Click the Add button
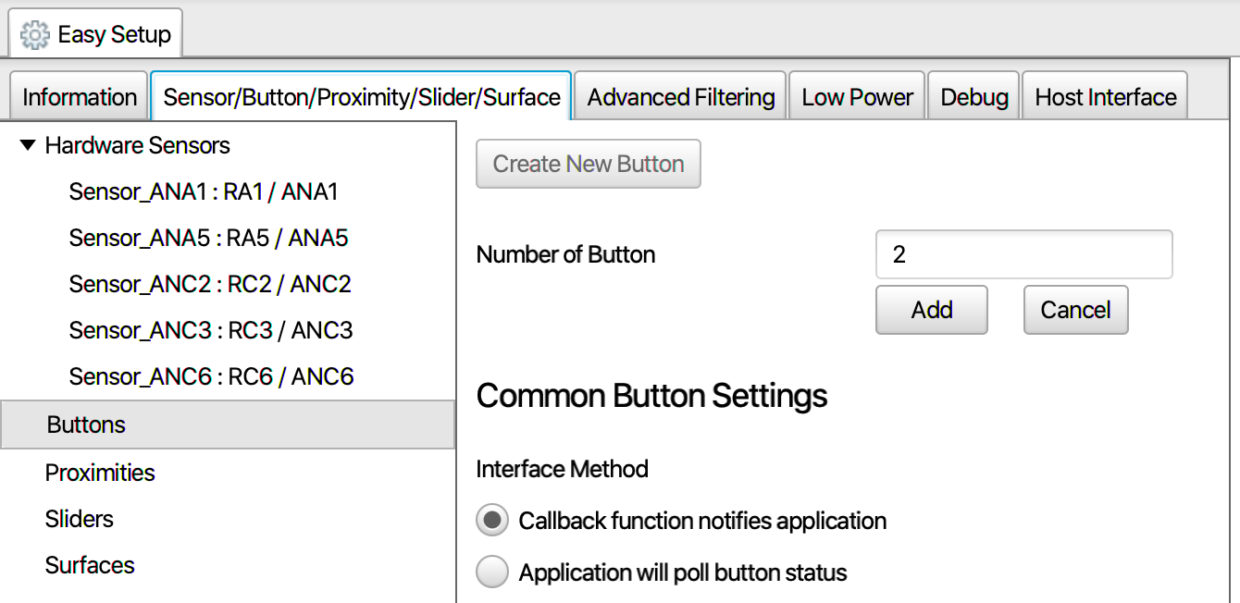The width and height of the screenshot is (1240, 603). point(931,310)
